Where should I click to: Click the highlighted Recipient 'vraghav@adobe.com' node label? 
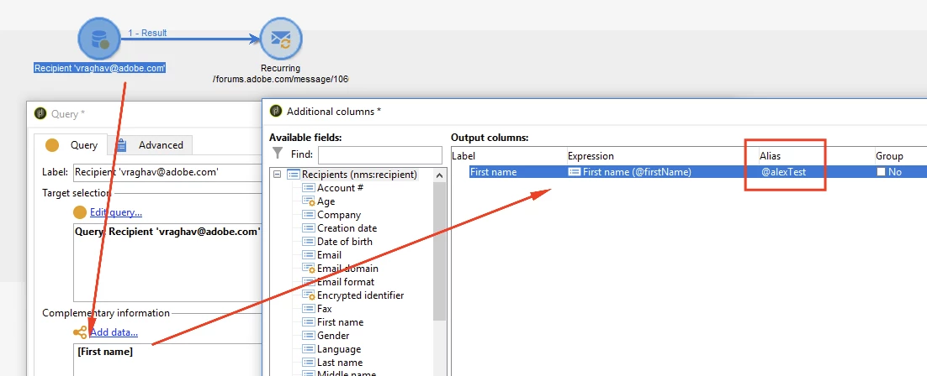(x=99, y=68)
